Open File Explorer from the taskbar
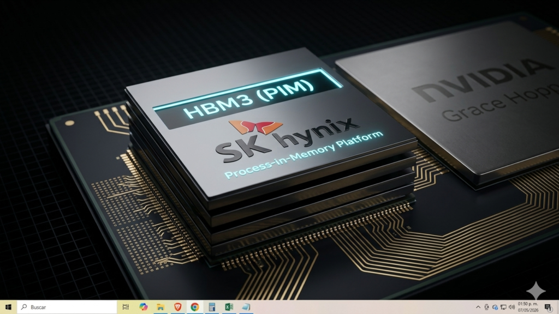The image size is (559, 314). [x=160, y=307]
